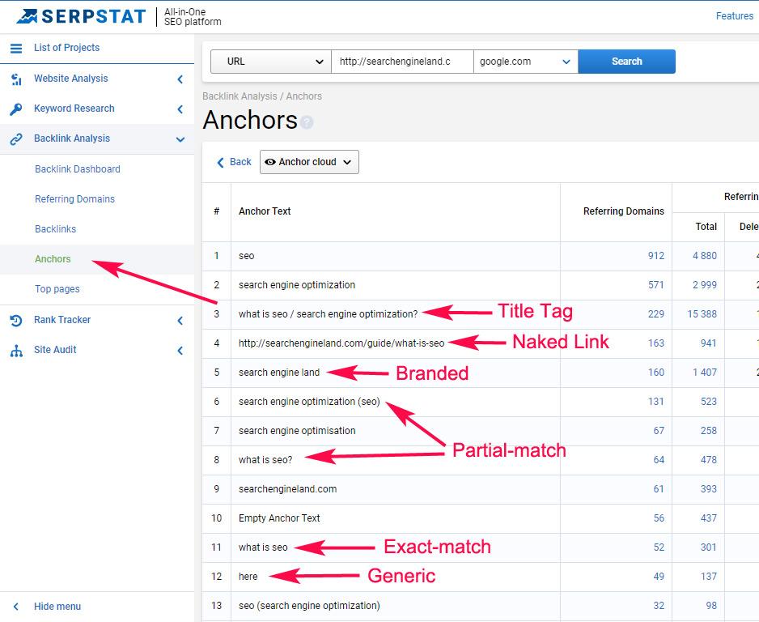Click Rank Tracker menu label
The height and width of the screenshot is (622, 759).
[x=62, y=320]
